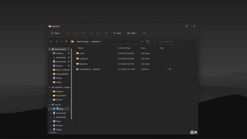Click the 1 KB size cell
247x139 pixels.
[169, 69]
